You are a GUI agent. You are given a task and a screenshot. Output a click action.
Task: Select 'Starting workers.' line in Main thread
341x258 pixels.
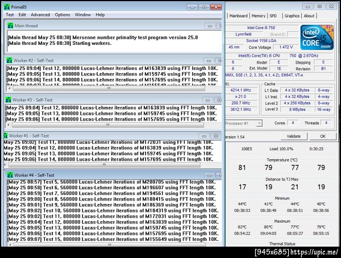click(x=59, y=43)
